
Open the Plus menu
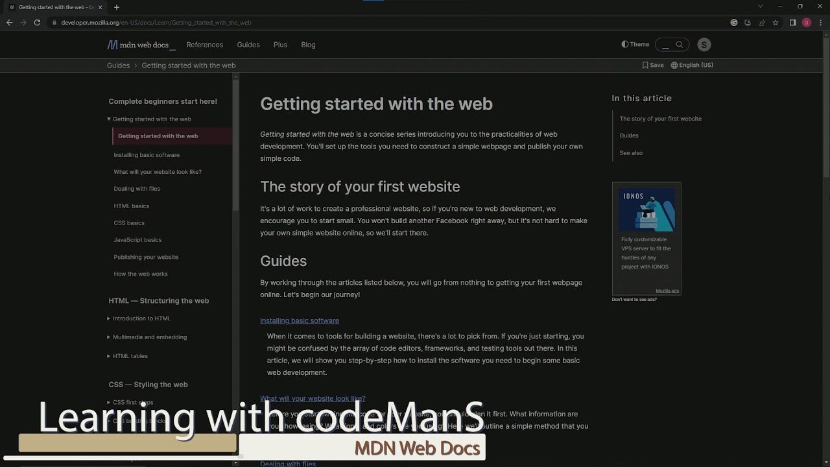[280, 45]
